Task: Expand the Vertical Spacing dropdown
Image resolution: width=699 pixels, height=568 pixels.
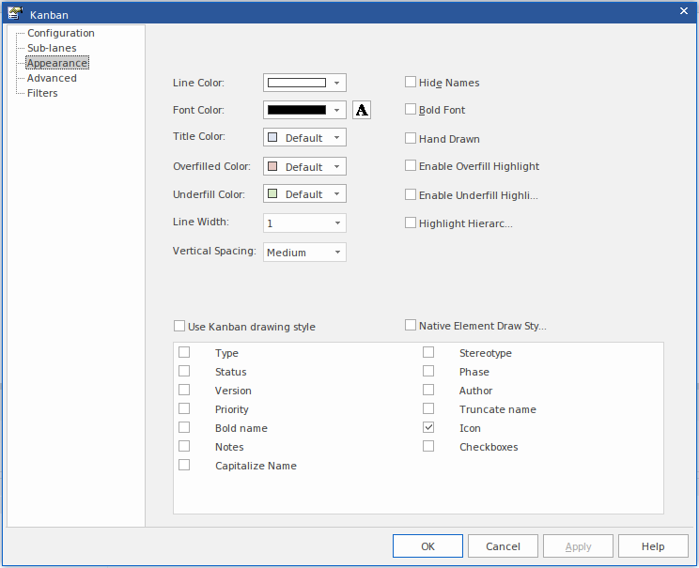Action: pos(336,252)
